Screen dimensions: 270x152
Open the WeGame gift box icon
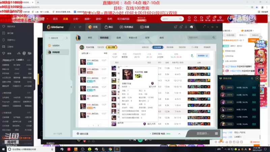click(181, 27)
